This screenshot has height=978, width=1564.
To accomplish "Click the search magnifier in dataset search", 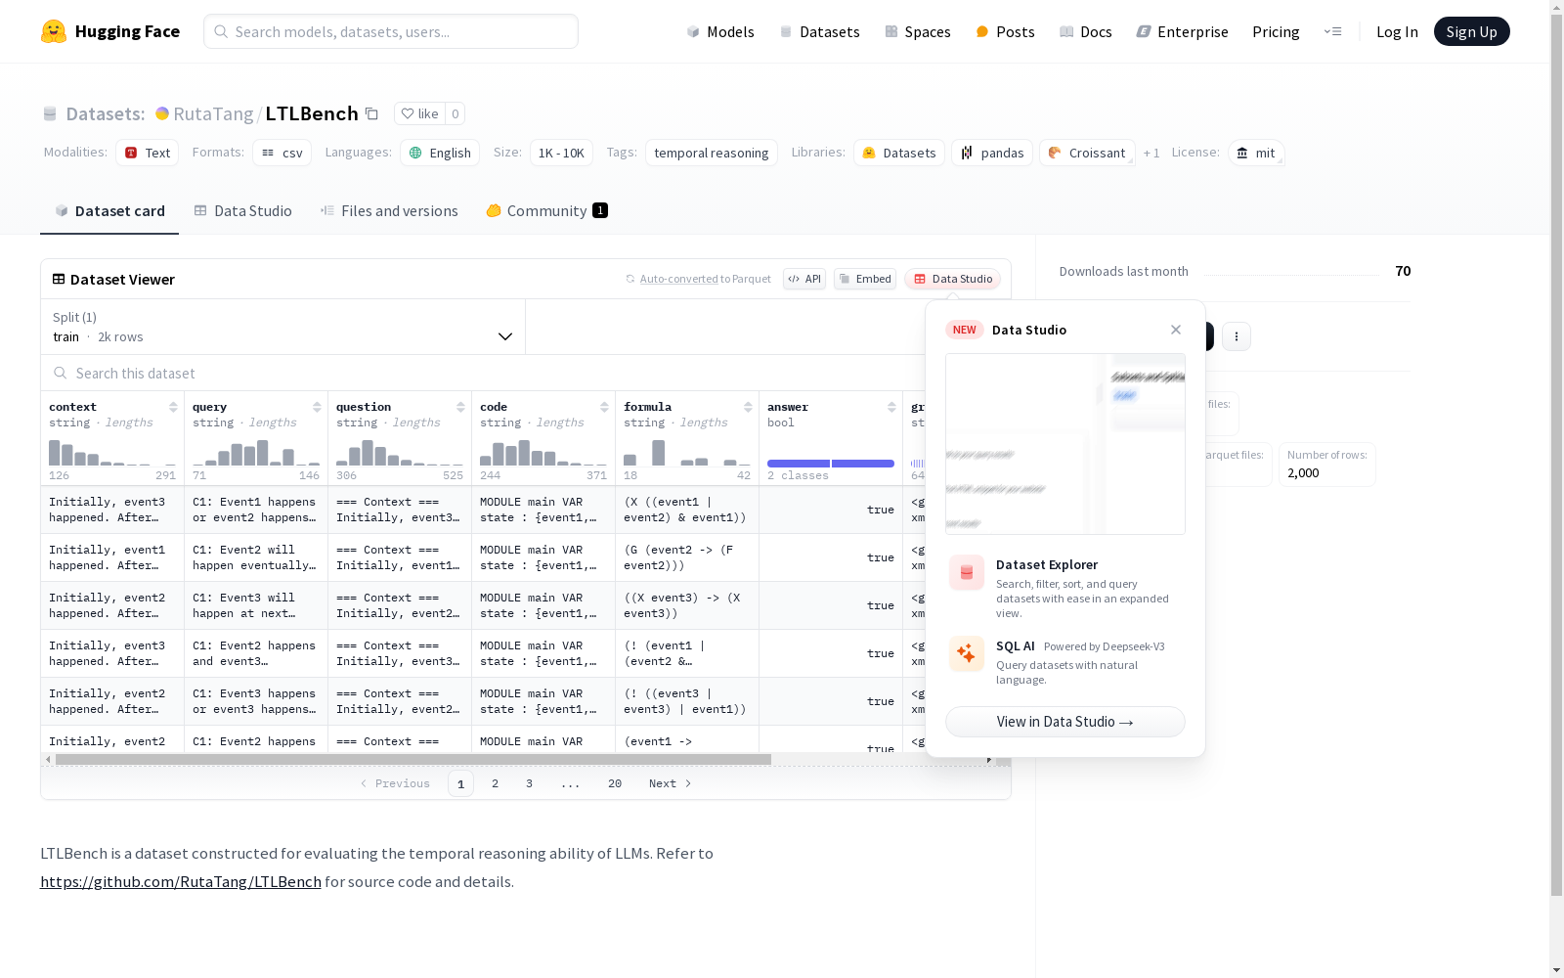I will 61,373.
